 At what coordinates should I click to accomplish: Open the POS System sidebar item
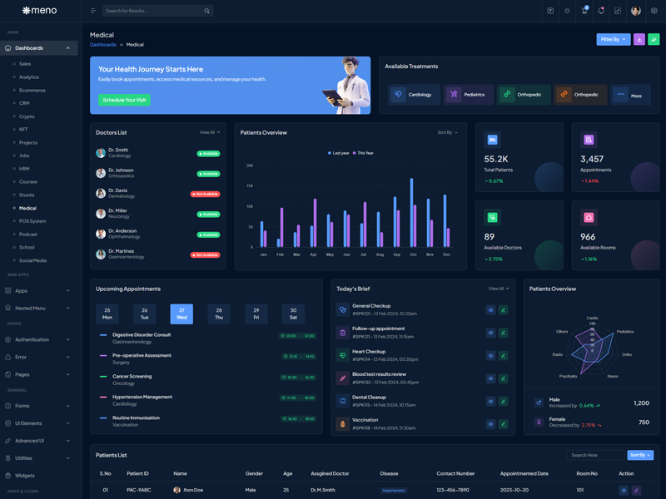click(32, 221)
